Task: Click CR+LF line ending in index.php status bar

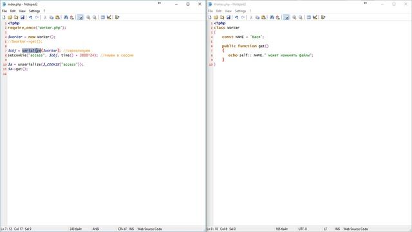Action: [122, 229]
